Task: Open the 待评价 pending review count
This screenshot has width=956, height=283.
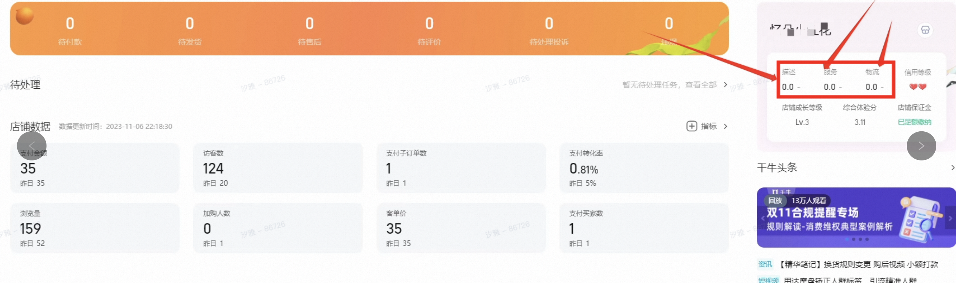Action: click(x=429, y=31)
